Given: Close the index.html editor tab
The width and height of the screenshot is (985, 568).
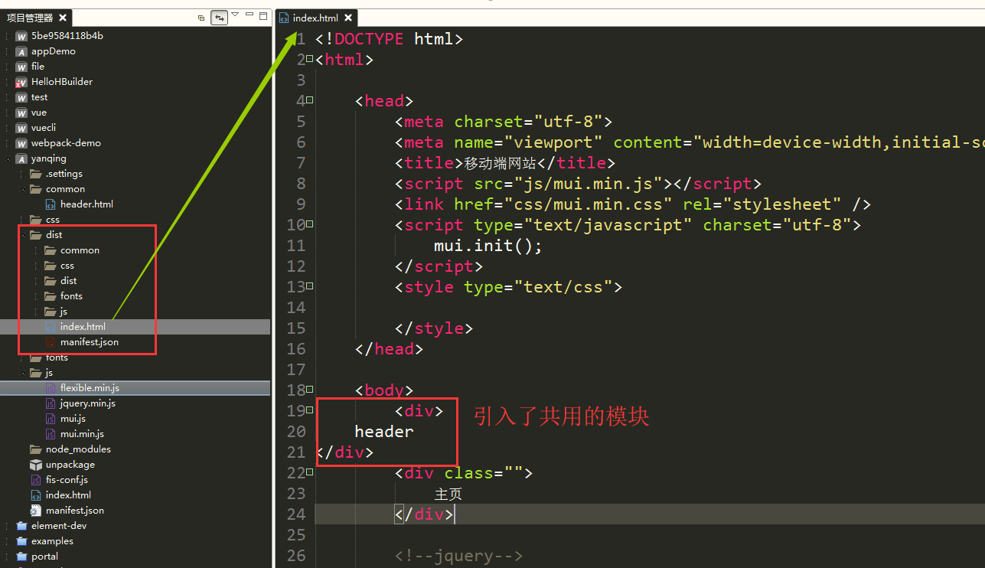Looking at the screenshot, I should (348, 18).
